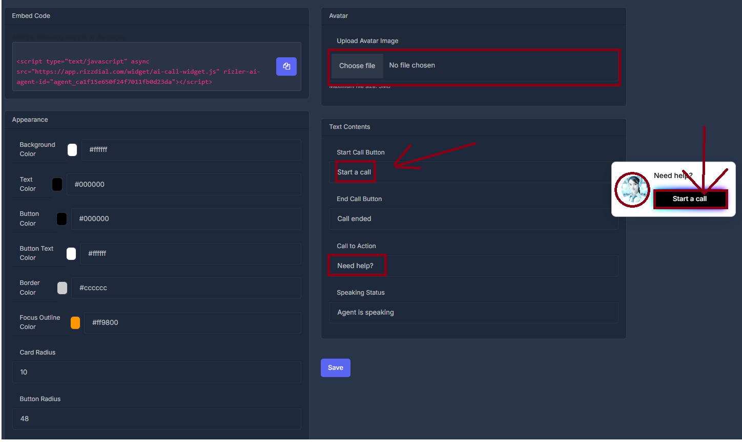The width and height of the screenshot is (742, 442).
Task: Click the Button Text Color hex field
Action: tap(191, 253)
